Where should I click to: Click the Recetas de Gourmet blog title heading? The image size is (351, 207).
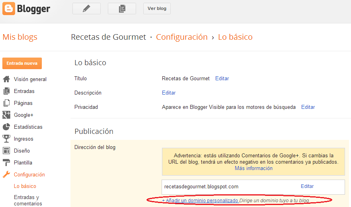point(109,37)
